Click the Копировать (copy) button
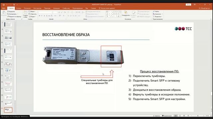 click(x=12, y=14)
